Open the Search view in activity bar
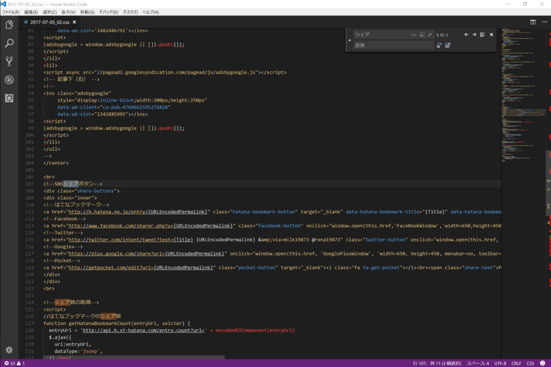The width and height of the screenshot is (551, 367). [x=9, y=43]
